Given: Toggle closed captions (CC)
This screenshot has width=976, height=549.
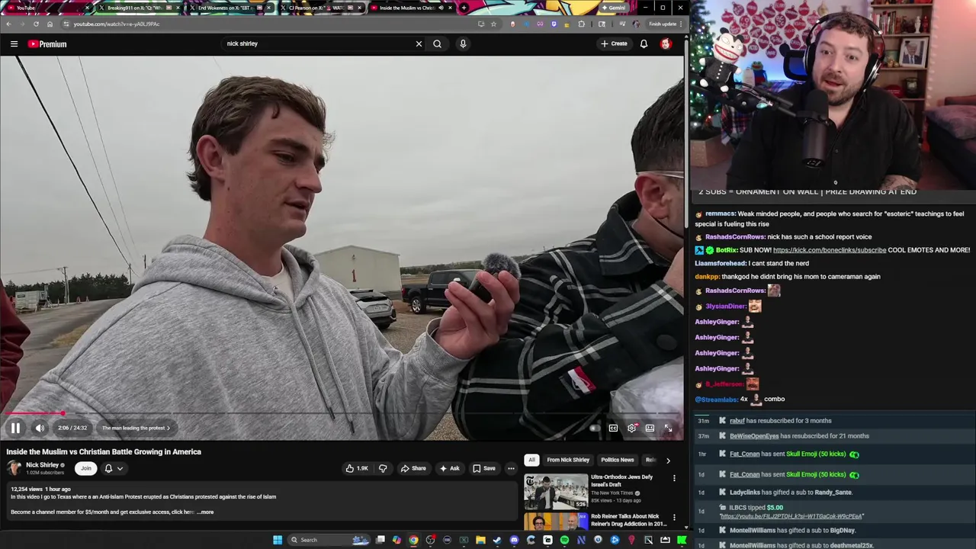Looking at the screenshot, I should pyautogui.click(x=613, y=428).
